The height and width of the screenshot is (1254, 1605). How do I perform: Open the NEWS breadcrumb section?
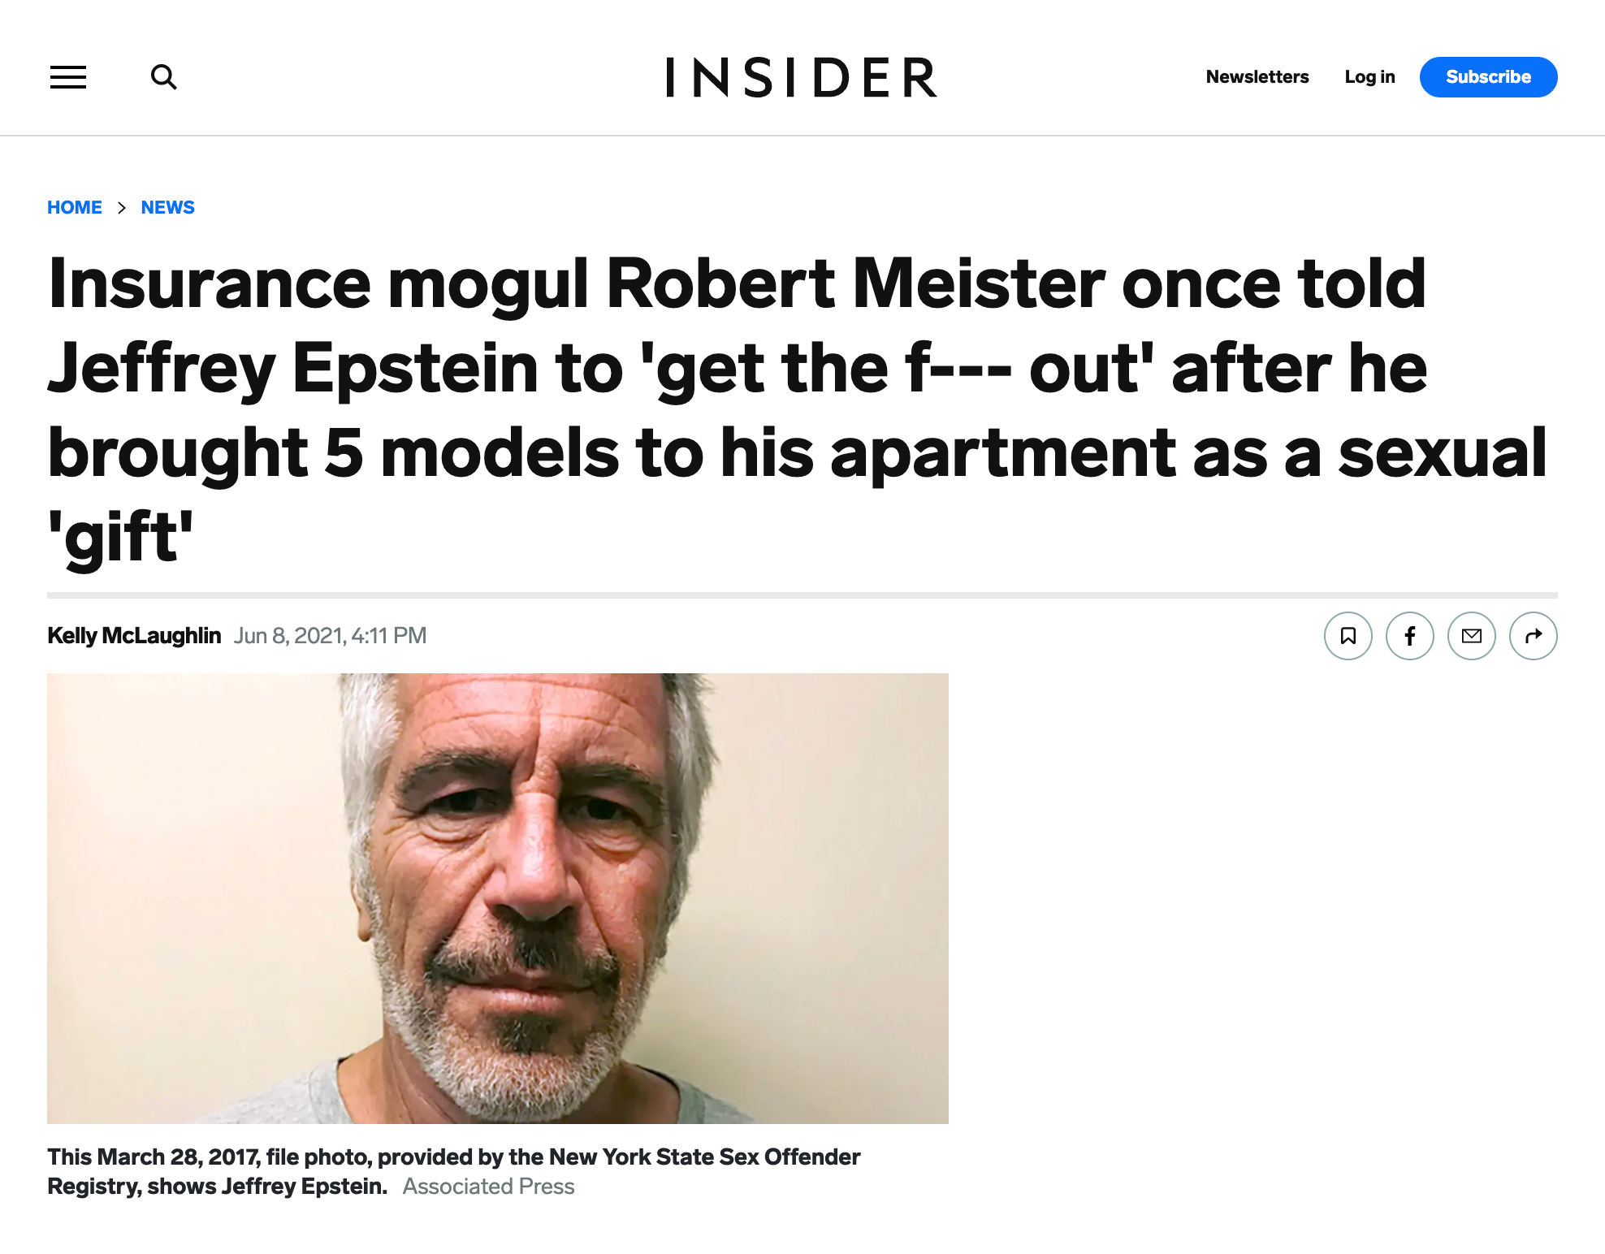coord(167,208)
